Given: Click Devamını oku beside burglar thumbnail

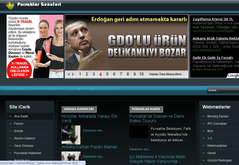Looking at the screenshot, I should (94, 131).
